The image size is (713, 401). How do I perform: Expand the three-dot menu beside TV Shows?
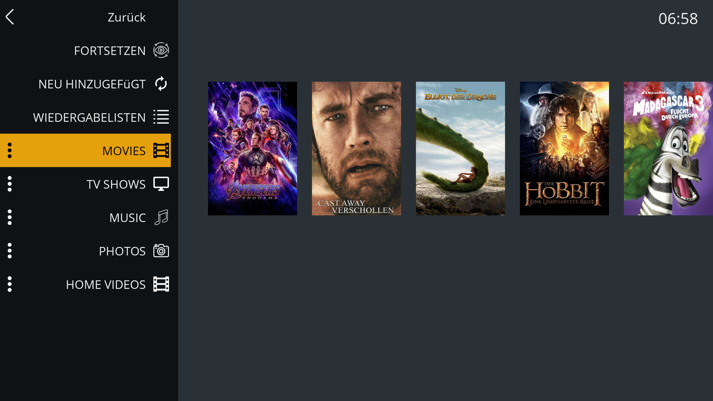[x=10, y=184]
